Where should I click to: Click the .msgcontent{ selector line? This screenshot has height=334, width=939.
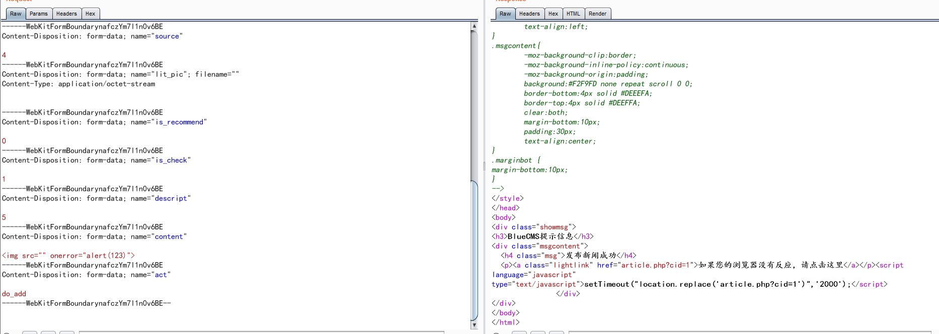516,46
